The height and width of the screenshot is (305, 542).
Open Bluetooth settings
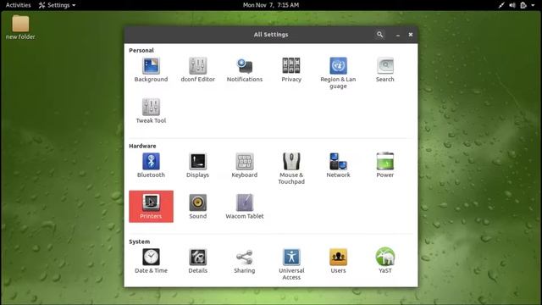pos(151,165)
